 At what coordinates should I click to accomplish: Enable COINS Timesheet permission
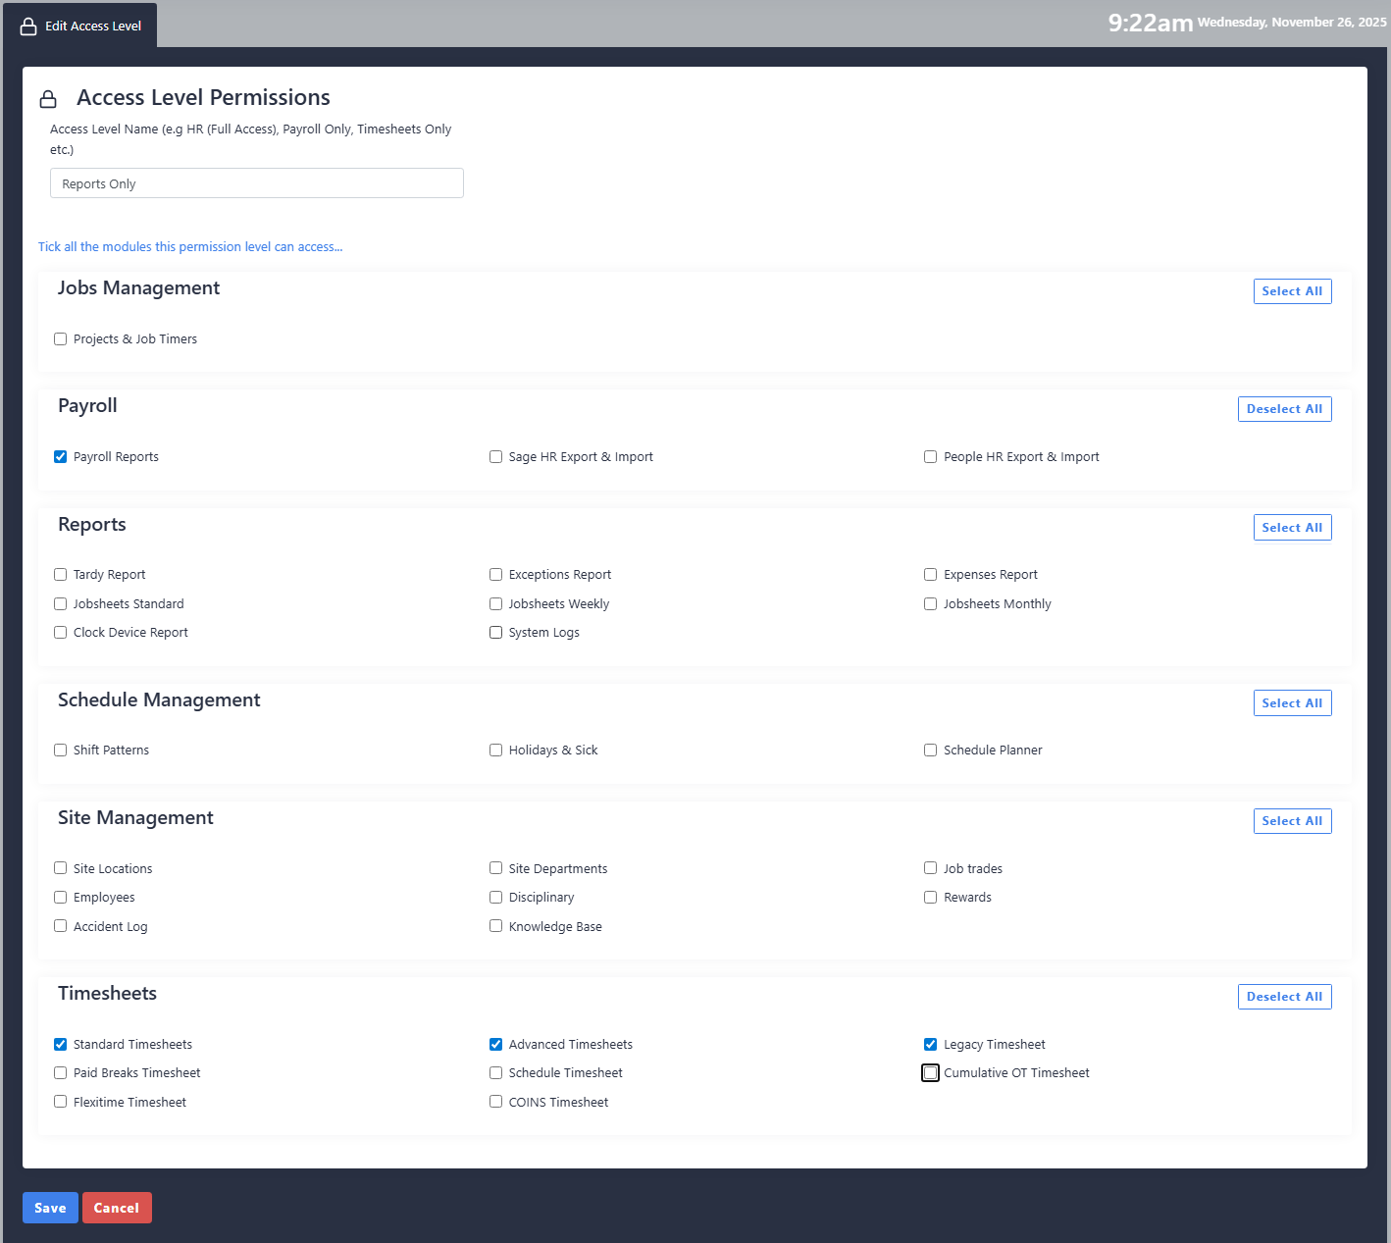(496, 1103)
